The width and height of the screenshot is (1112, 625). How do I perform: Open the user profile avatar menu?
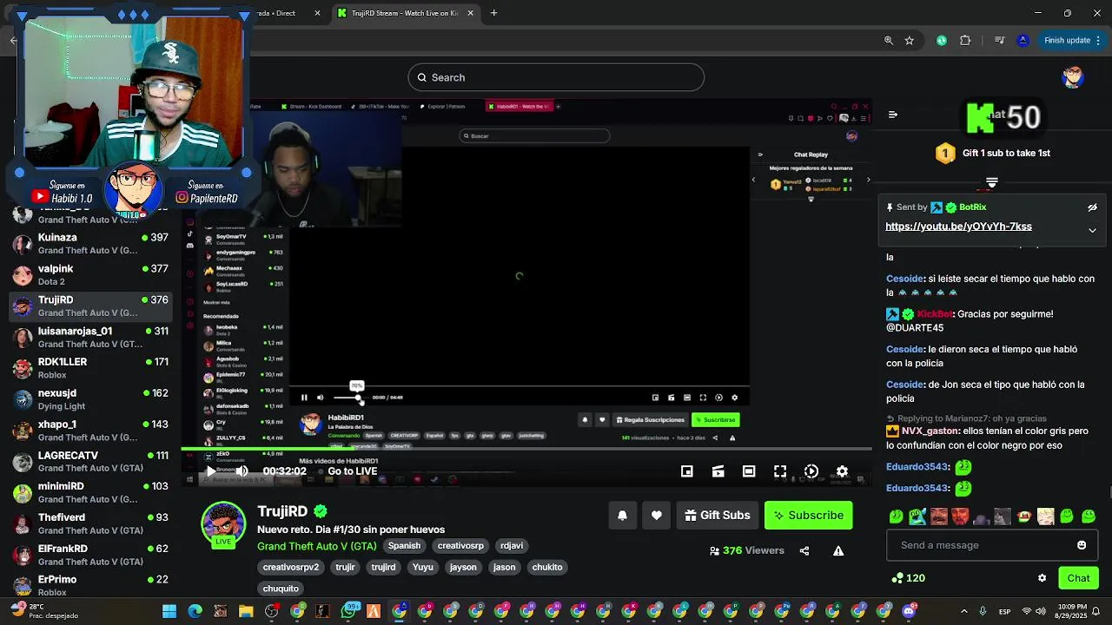1073,77
